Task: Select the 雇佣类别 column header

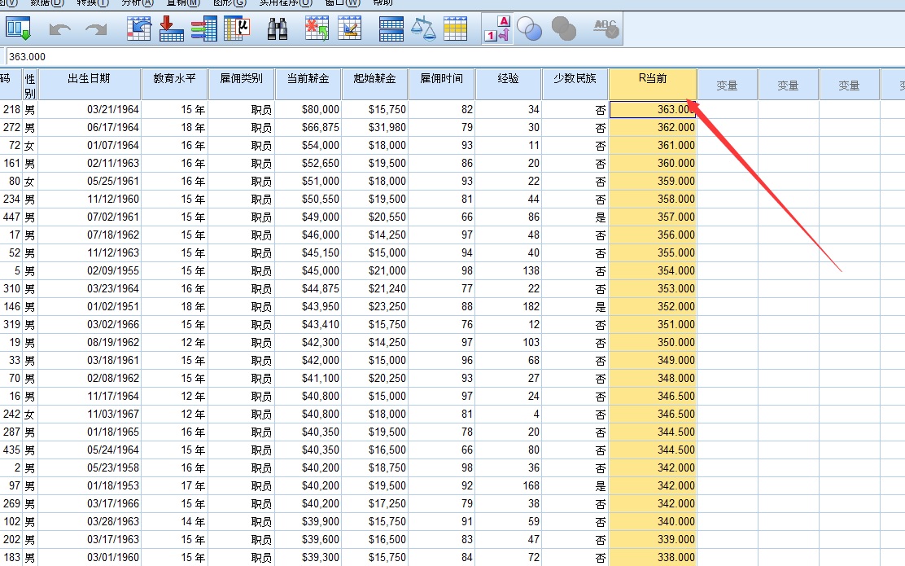Action: [241, 85]
